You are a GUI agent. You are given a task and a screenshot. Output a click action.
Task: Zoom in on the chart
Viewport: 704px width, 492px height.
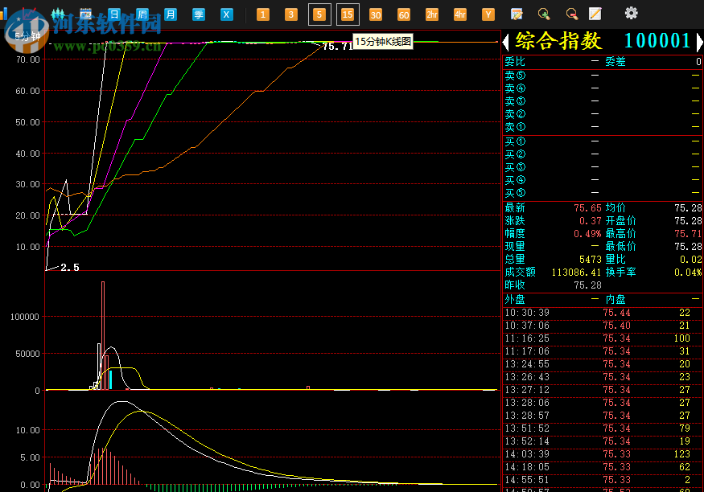pyautogui.click(x=544, y=14)
